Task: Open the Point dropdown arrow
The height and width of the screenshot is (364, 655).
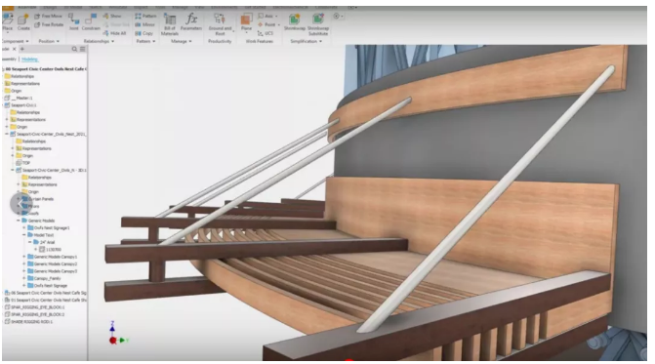Action: click(278, 25)
